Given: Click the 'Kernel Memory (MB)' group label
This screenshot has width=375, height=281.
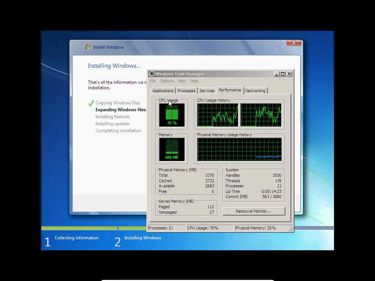Looking at the screenshot, I should point(176,202).
